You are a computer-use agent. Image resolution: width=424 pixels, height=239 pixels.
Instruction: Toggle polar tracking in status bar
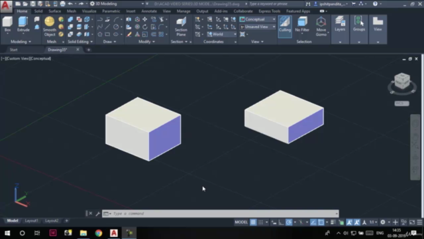289,222
